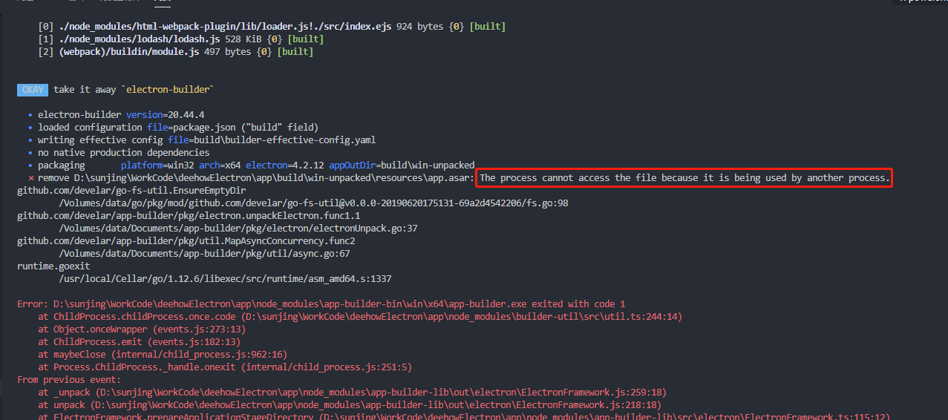Screen dimensions: 948x420
Task: Click the 'Object.onceWrapper (events.js:273:13)' line
Action: (x=142, y=329)
